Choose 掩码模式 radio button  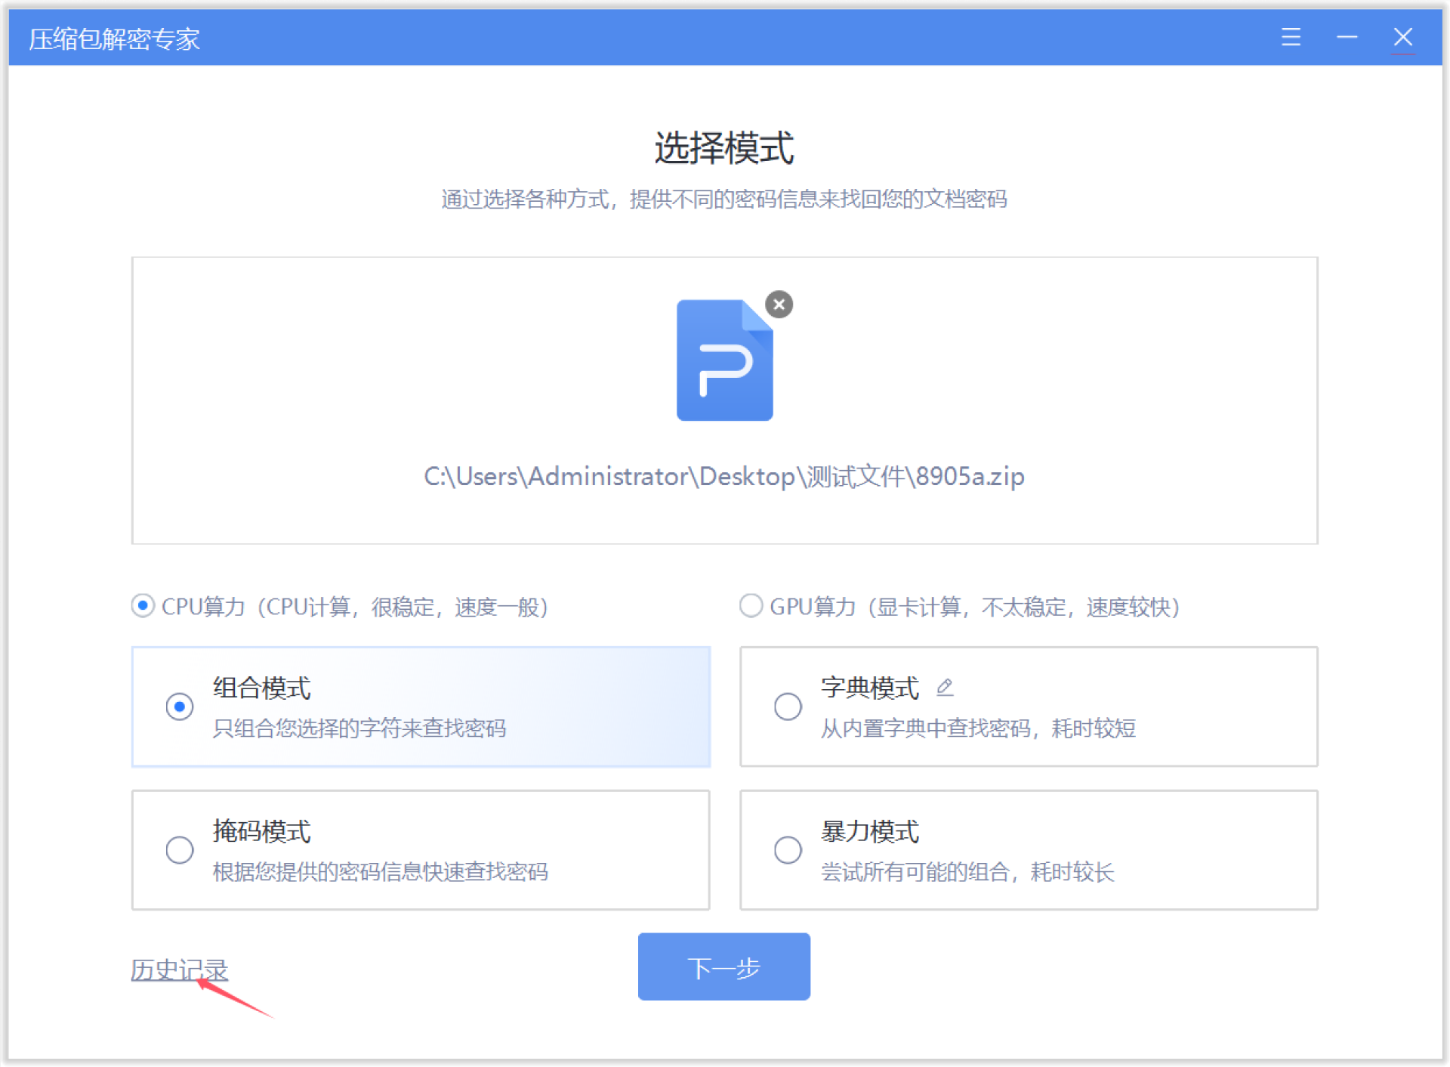tap(180, 850)
